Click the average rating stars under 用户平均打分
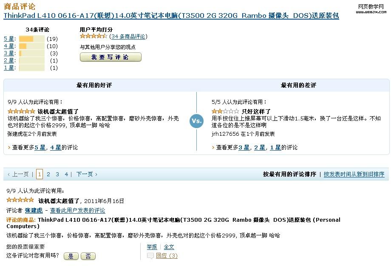The width and height of the screenshot is (391, 266). (x=93, y=37)
